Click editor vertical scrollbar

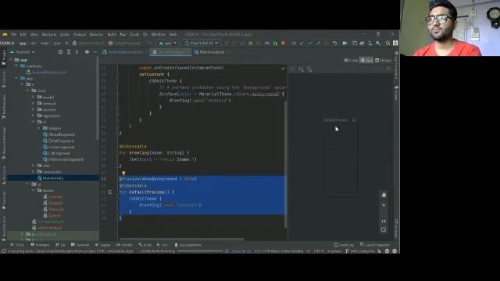pos(286,164)
